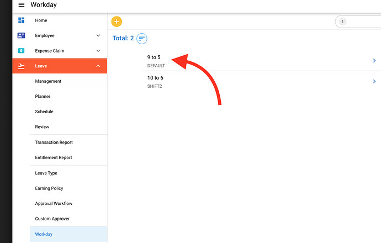Click the 9 to 5 workday name
381x243 pixels.
pyautogui.click(x=154, y=57)
